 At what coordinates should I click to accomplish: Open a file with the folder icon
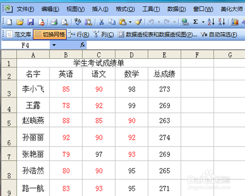pos(20,22)
